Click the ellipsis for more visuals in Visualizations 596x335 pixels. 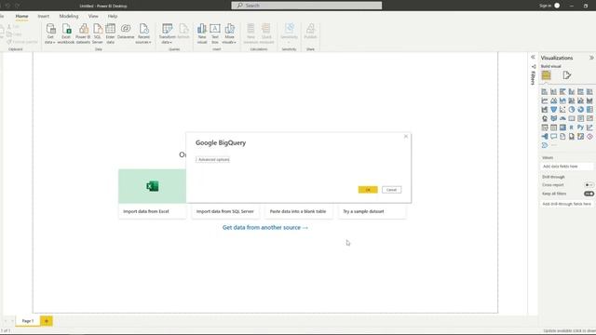pyautogui.click(x=554, y=145)
